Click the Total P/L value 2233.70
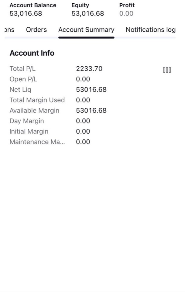Viewport: 185px width, 292px height. point(89,69)
